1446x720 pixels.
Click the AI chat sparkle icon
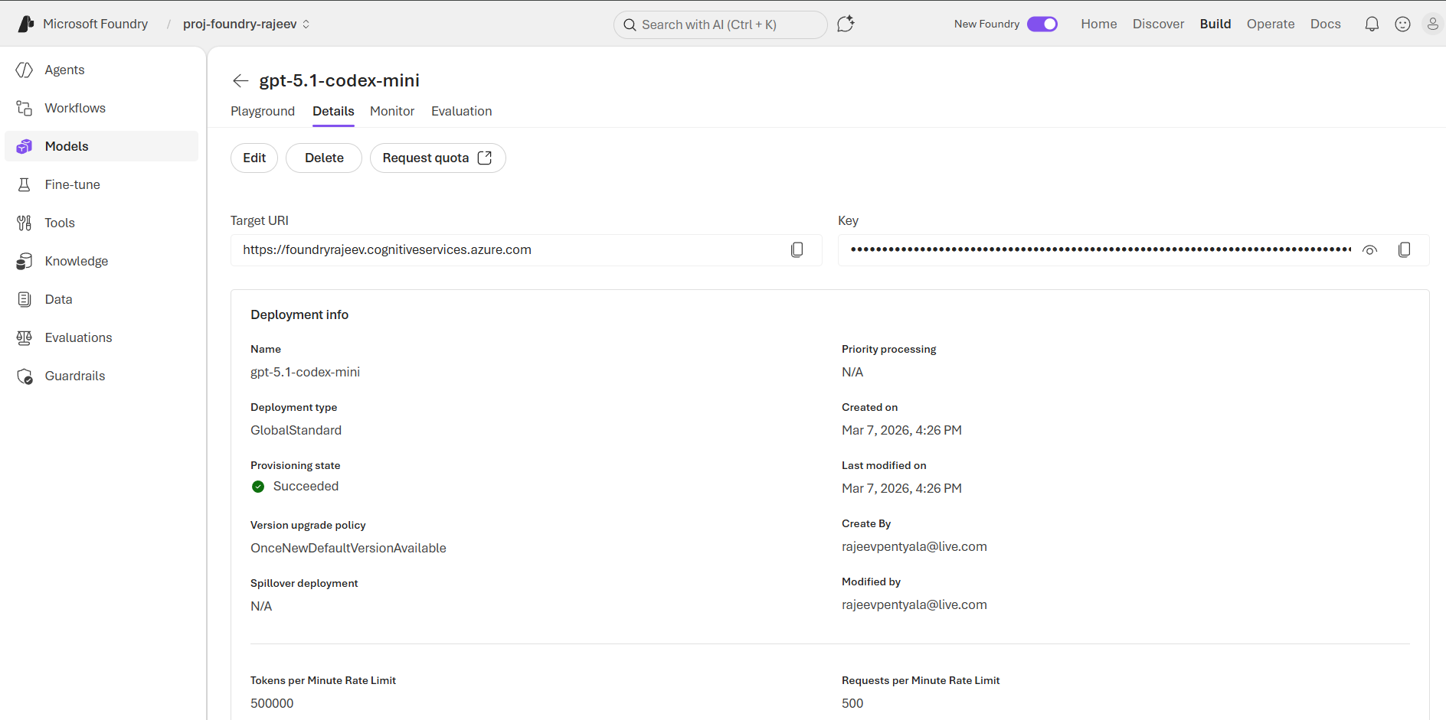846,24
